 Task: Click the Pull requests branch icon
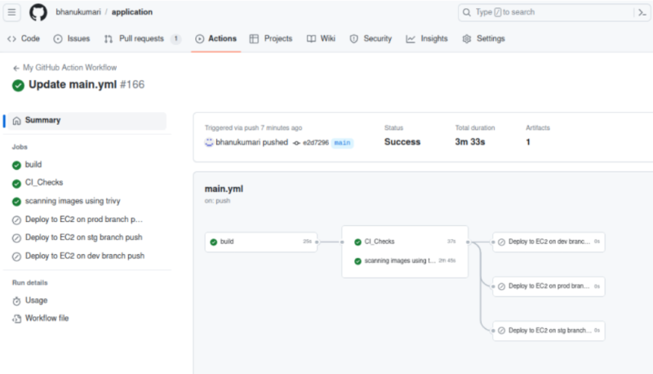pos(109,38)
